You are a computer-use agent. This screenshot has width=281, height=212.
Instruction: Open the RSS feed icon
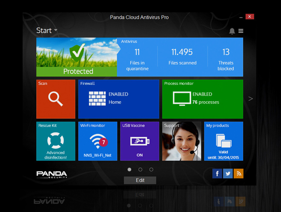click(238, 174)
